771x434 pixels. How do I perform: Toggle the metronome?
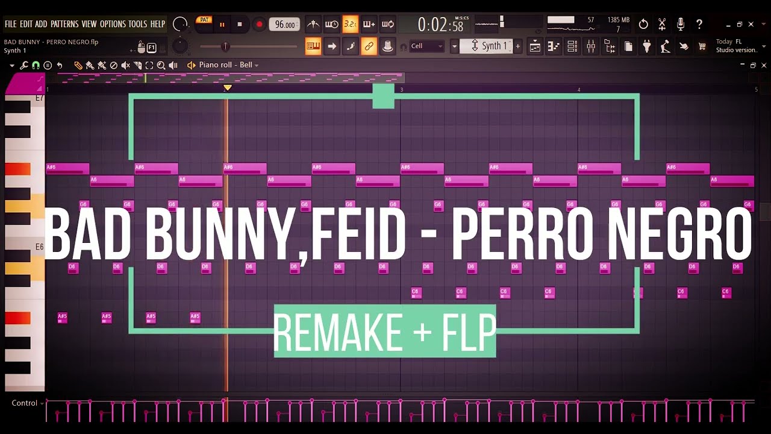click(x=313, y=25)
